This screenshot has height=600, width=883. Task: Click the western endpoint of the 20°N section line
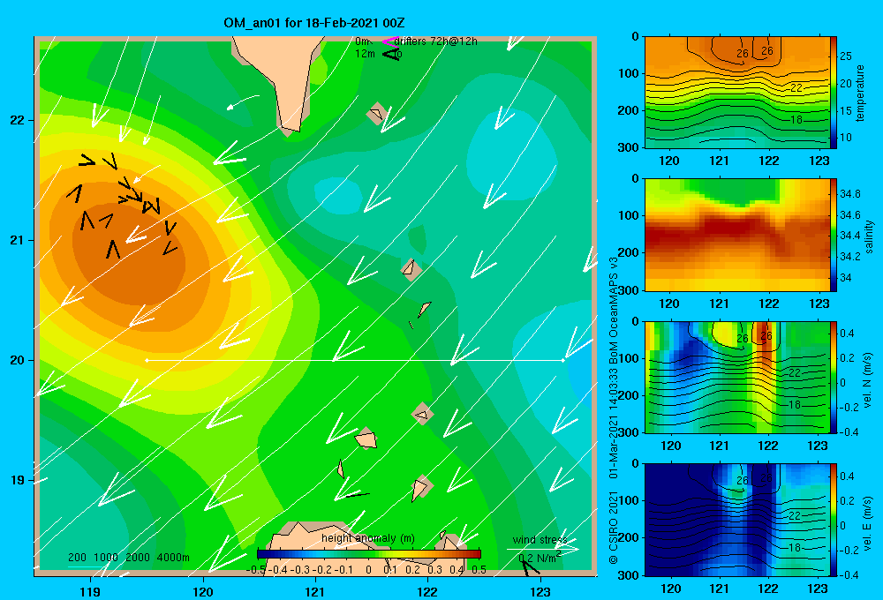pyautogui.click(x=147, y=360)
